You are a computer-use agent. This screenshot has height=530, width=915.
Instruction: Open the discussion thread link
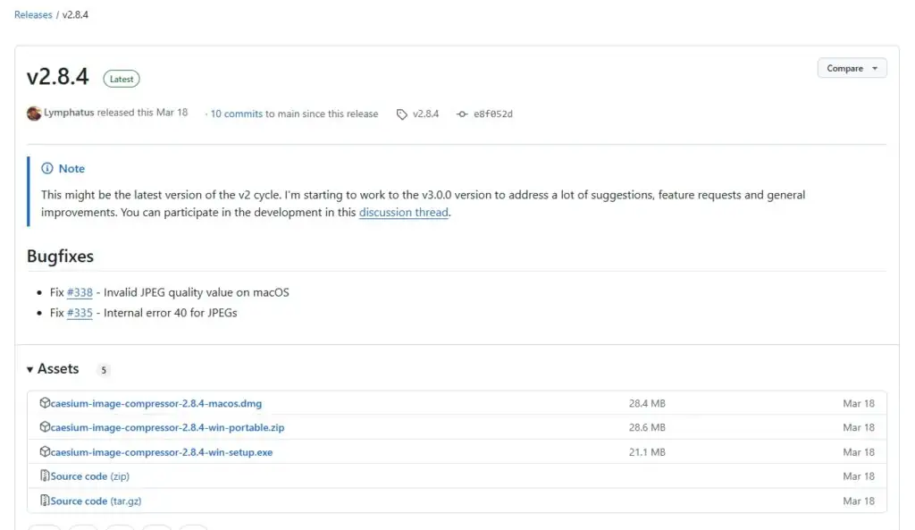point(403,213)
